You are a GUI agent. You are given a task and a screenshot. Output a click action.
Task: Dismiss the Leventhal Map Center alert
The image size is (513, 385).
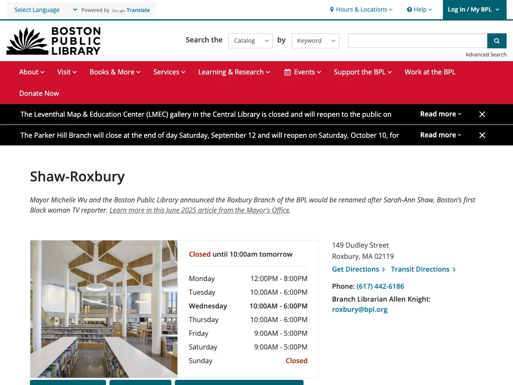pos(482,114)
